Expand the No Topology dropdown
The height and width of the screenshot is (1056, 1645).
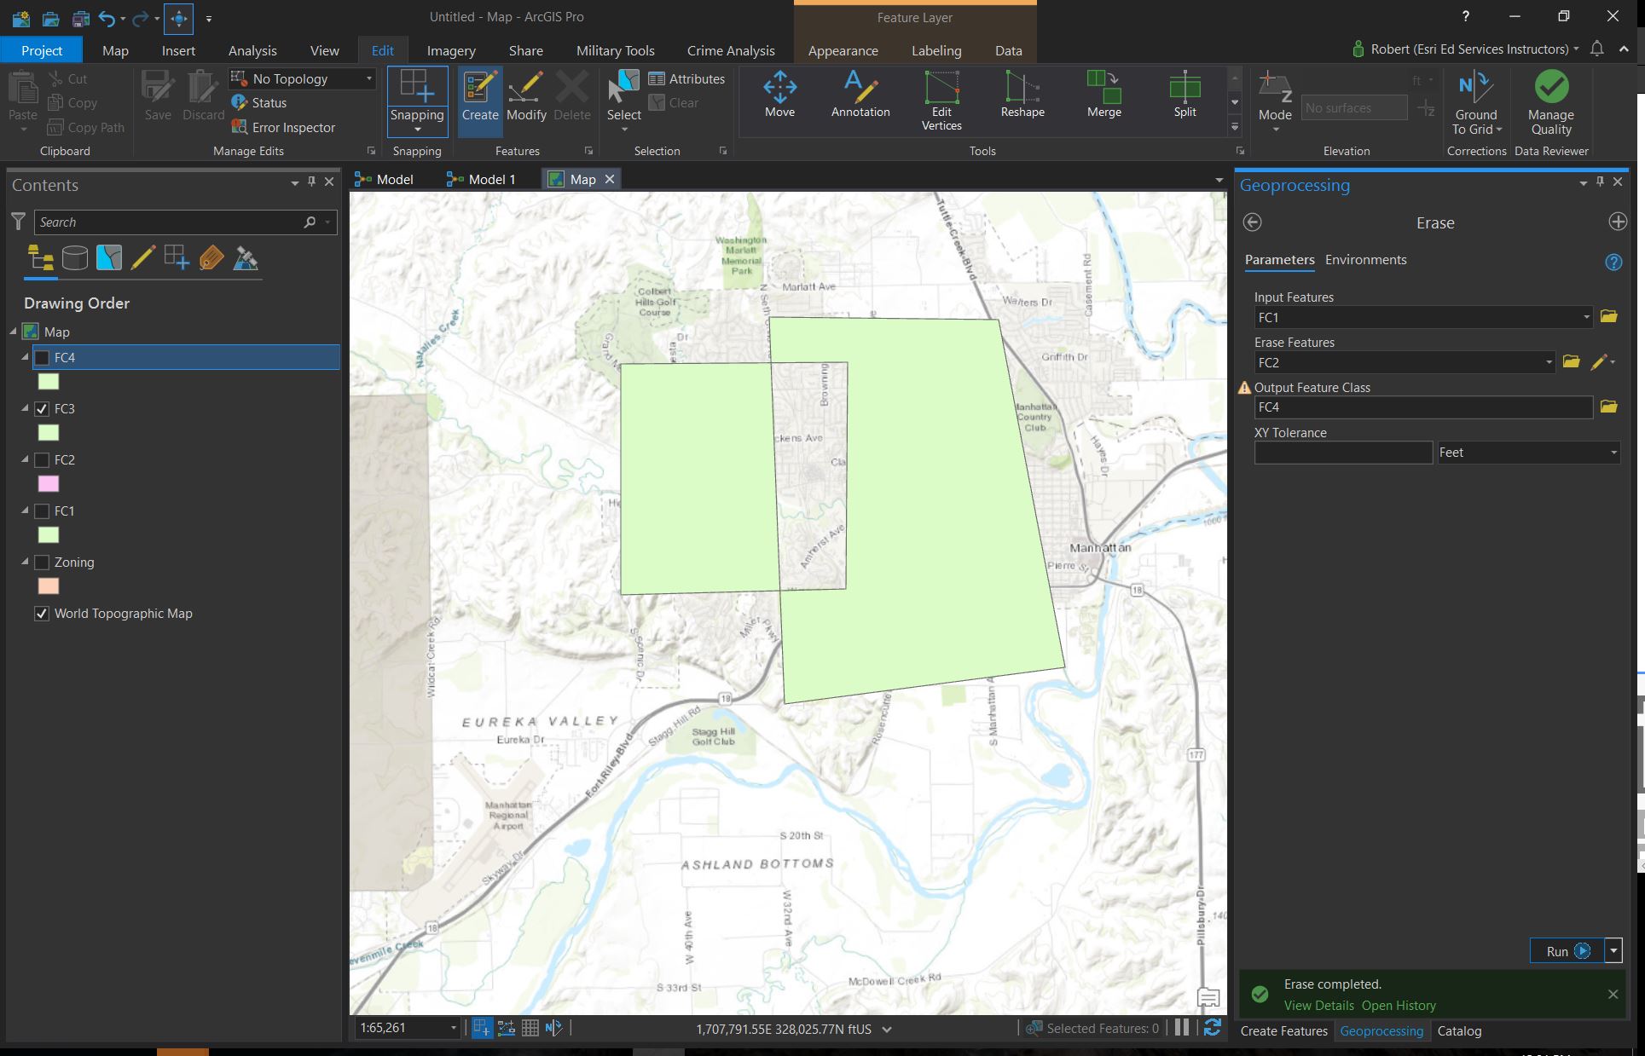click(x=368, y=78)
